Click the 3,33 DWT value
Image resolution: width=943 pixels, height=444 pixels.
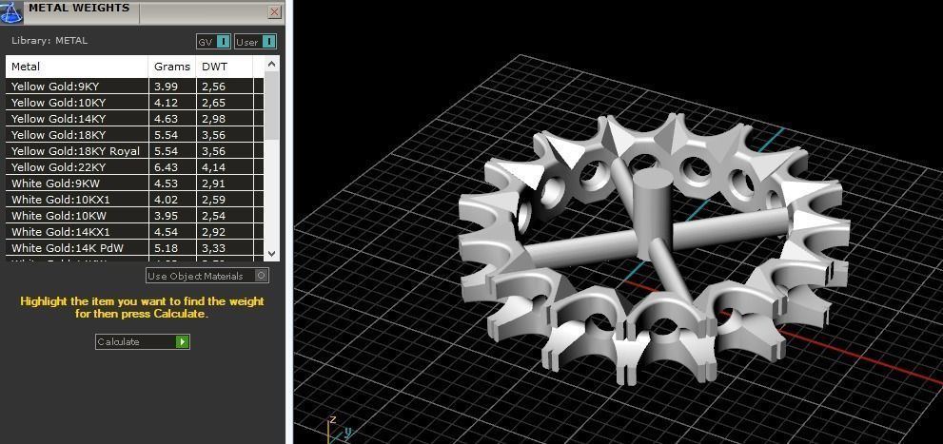tap(213, 248)
